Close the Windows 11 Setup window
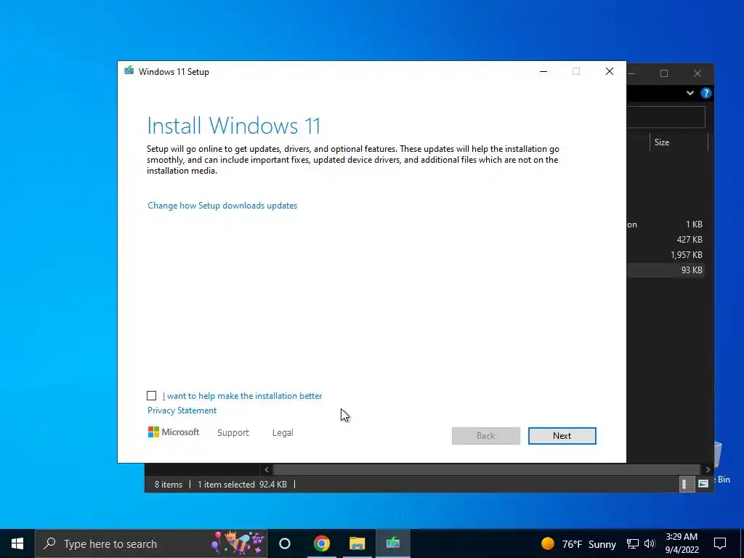The width and height of the screenshot is (744, 558). point(610,71)
